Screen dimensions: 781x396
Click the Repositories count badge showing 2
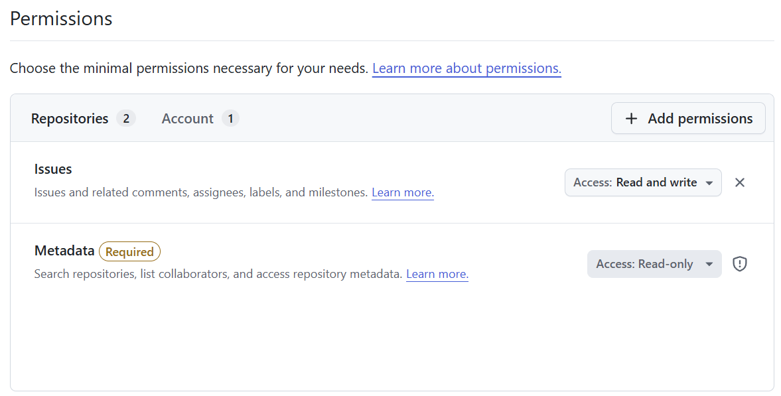point(126,119)
